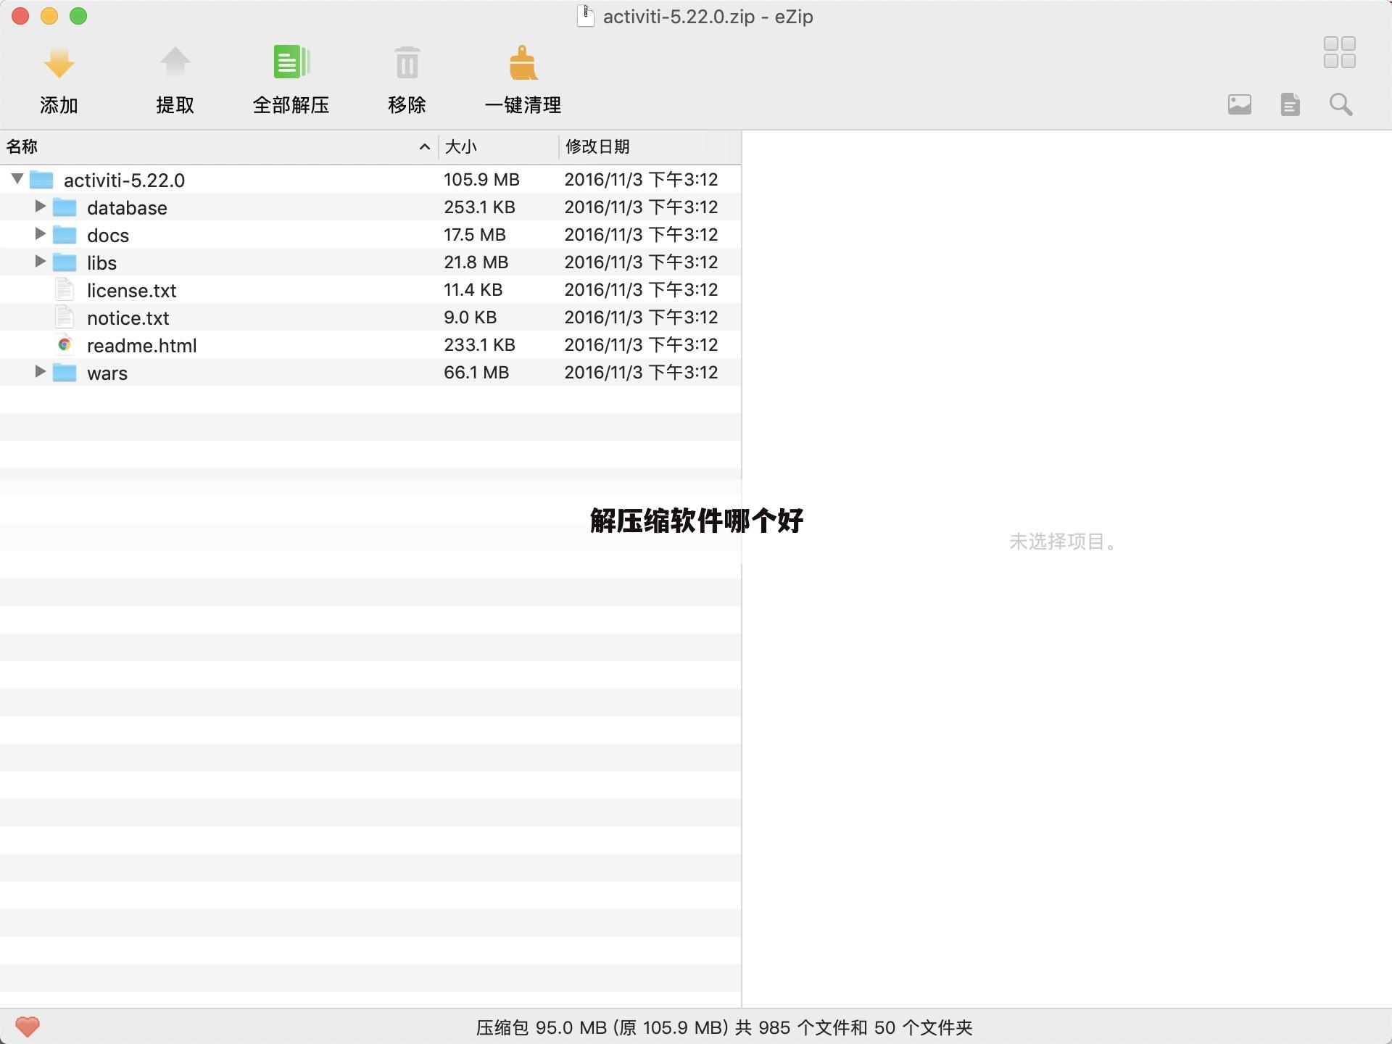Click the 添加 (Add) yellow arrow icon
Image resolution: width=1392 pixels, height=1044 pixels.
[59, 63]
